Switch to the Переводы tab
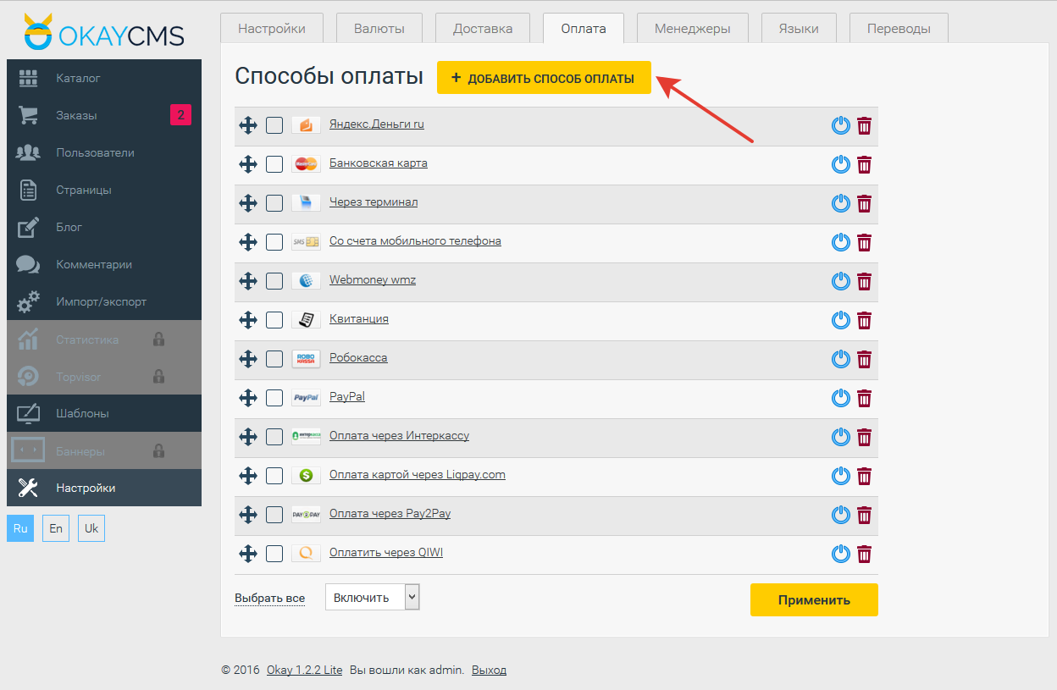 (x=899, y=28)
